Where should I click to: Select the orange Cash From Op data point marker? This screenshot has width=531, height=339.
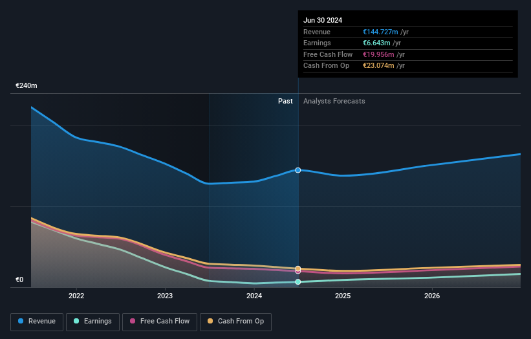coord(298,268)
